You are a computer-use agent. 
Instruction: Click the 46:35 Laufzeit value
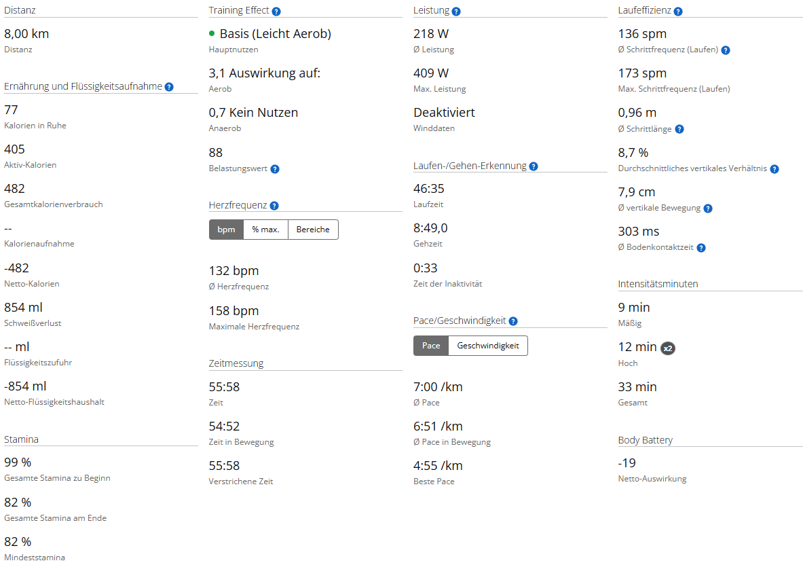click(428, 189)
